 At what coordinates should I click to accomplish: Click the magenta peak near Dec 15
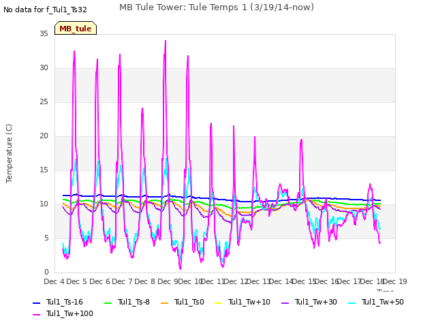coord(301,140)
